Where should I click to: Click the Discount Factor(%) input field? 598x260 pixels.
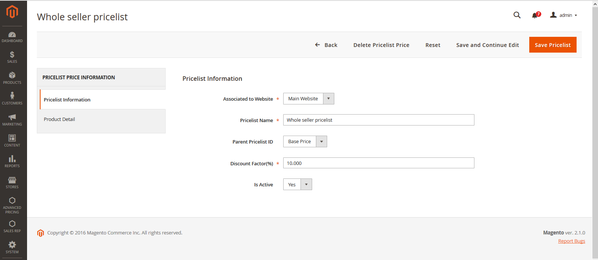(x=379, y=163)
